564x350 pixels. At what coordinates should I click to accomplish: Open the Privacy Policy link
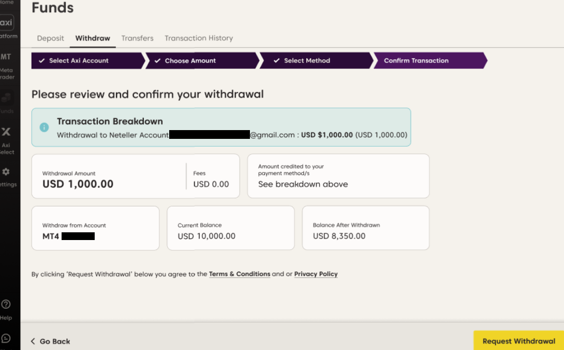[x=316, y=274]
